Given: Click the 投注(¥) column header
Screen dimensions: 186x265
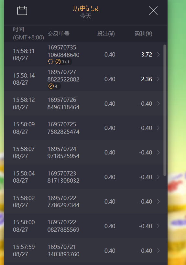Looking at the screenshot, I should [106, 34].
